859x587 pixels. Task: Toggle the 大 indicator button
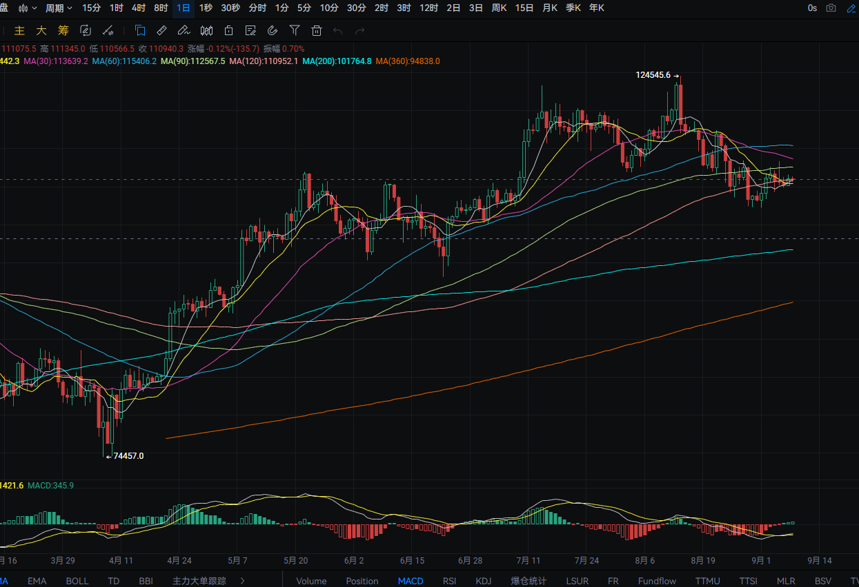tap(41, 30)
